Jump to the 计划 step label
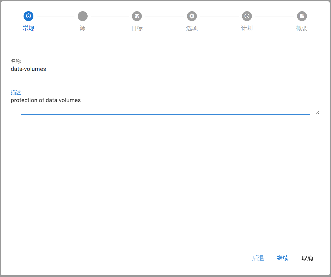The width and height of the screenshot is (331, 277). click(247, 28)
